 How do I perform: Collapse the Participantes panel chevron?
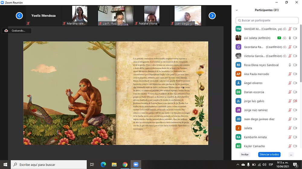tap(237, 10)
